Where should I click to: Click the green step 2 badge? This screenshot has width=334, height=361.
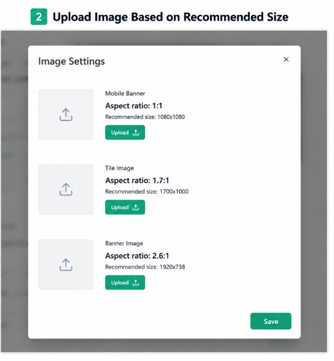(39, 17)
